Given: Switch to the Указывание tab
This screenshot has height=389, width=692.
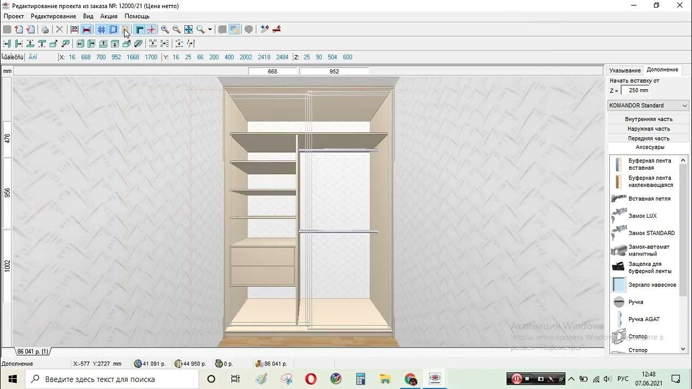Looking at the screenshot, I should pos(624,70).
